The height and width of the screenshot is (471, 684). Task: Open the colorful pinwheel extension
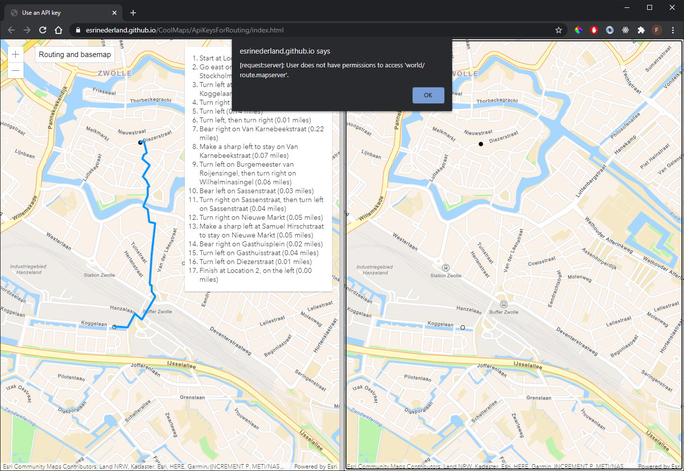(x=578, y=30)
